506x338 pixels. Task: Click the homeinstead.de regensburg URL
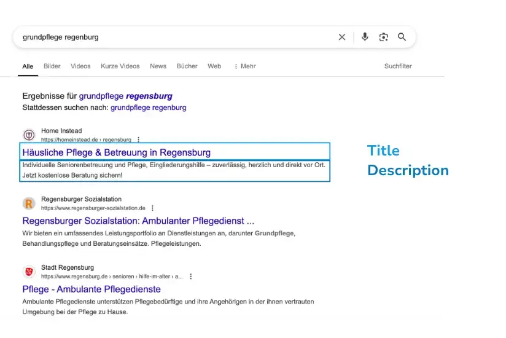[86, 140]
